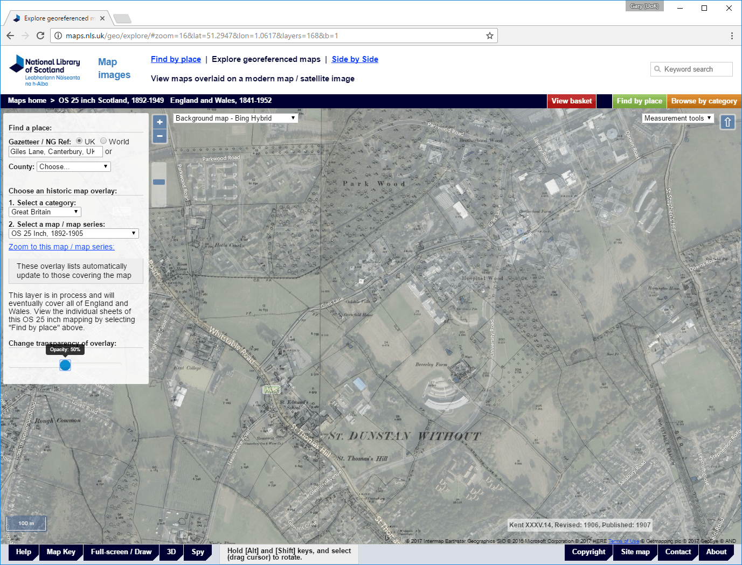
Task: Open the Map Key tab
Action: pos(61,552)
